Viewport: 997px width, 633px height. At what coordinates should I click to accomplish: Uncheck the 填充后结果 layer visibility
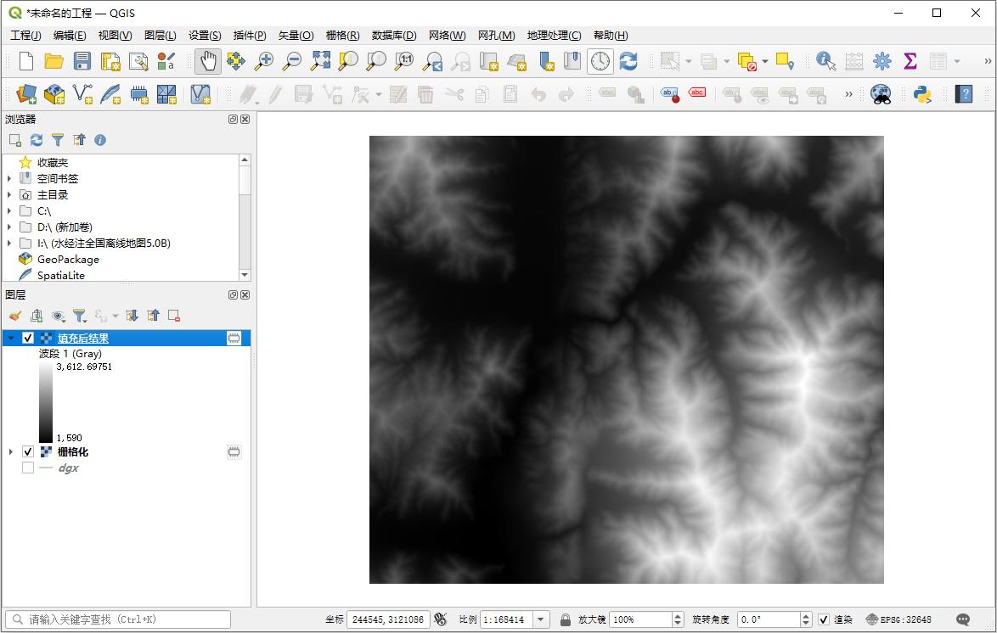click(28, 339)
